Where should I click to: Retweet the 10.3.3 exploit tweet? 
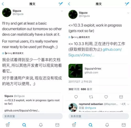click(x=91, y=97)
